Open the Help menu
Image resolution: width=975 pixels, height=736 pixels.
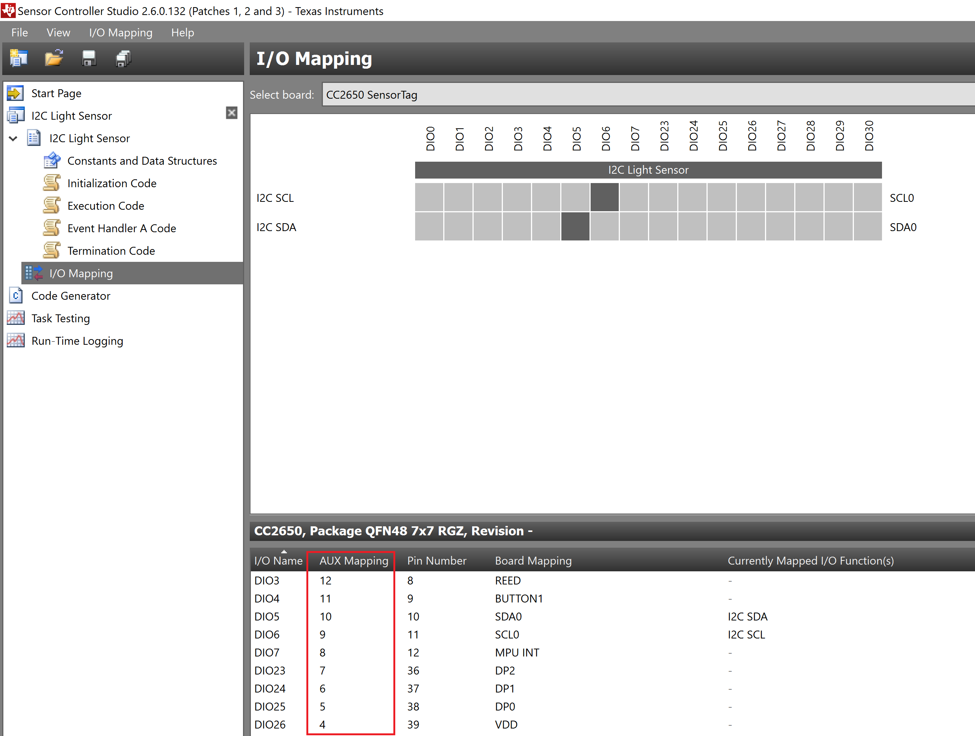183,33
